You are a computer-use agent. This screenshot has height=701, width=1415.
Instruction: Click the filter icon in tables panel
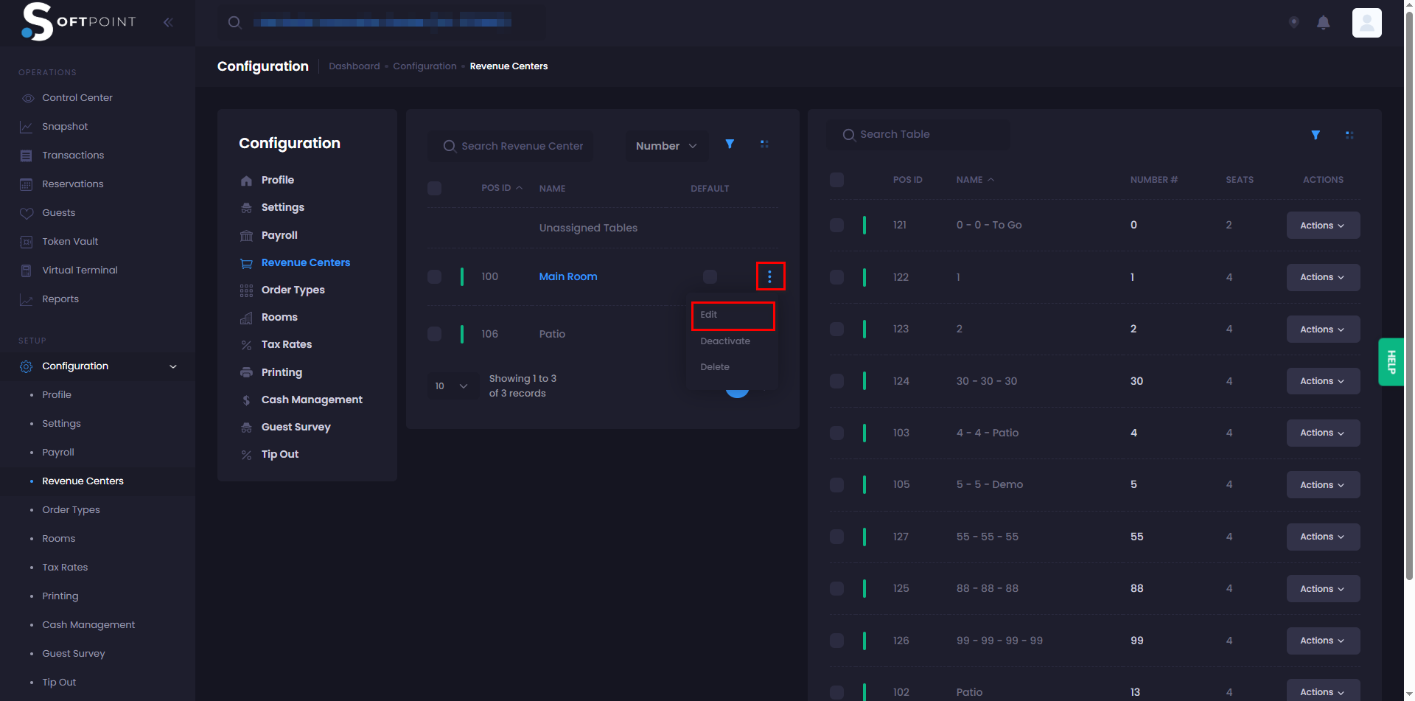[1316, 135]
